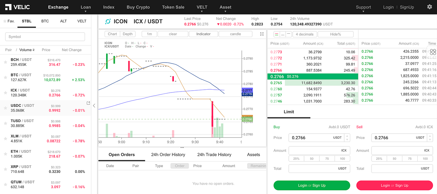Image resolution: width=437 pixels, height=194 pixels.
Task: Favorite the XRP / USDT pair star
Action: tap(5, 169)
